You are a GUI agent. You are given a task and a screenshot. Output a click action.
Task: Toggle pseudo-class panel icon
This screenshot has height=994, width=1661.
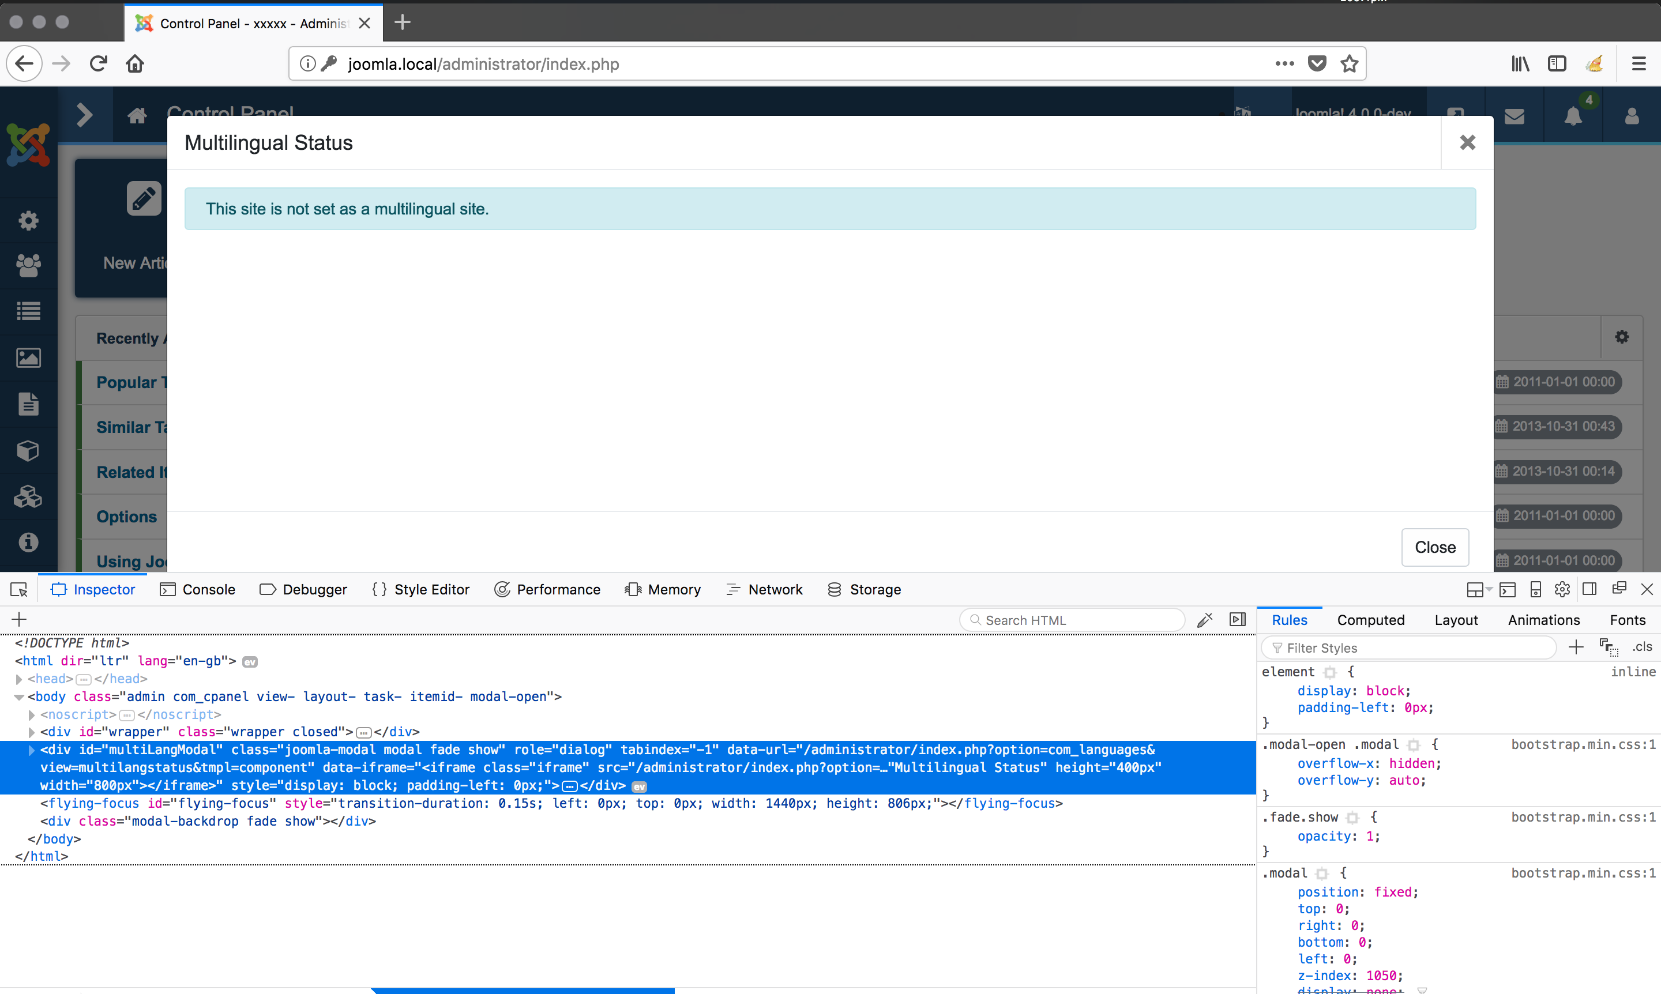tap(1609, 647)
